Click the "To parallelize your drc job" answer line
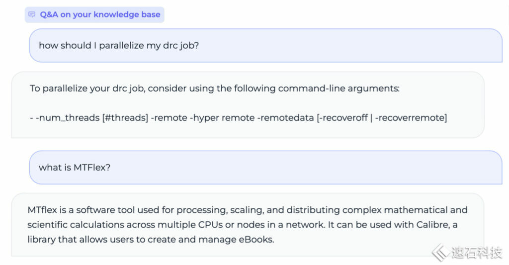The image size is (509, 265). [x=87, y=88]
